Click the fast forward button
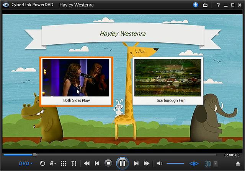The height and width of the screenshot is (171, 245). [146, 163]
